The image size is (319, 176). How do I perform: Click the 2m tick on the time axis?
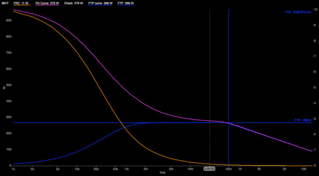coord(145,169)
